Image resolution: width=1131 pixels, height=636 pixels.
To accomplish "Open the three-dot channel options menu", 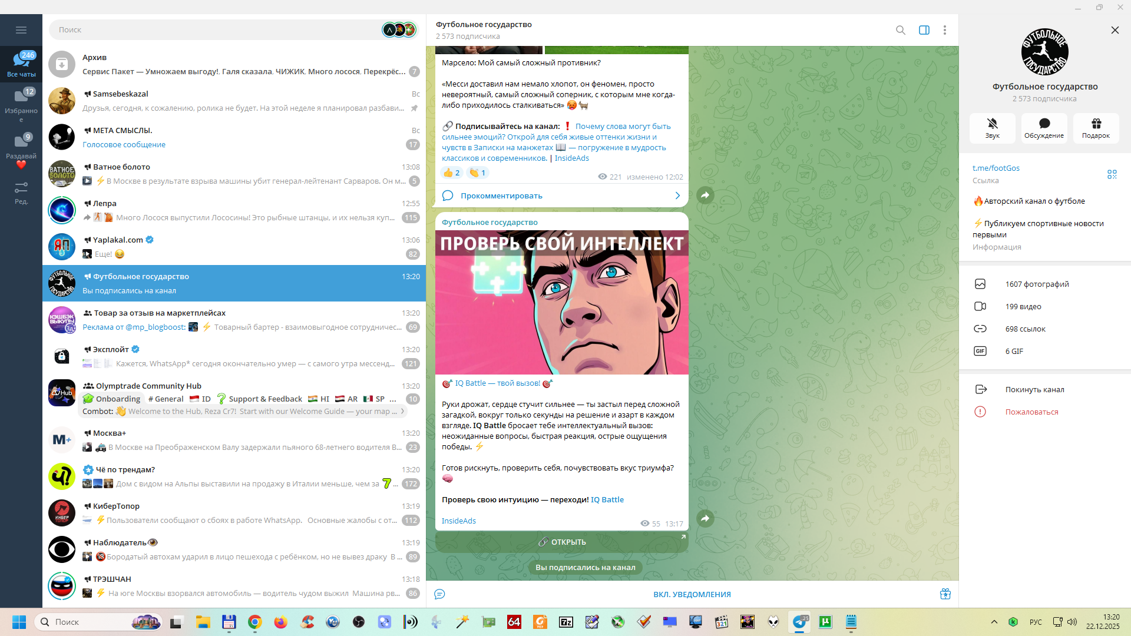I will tap(944, 30).
